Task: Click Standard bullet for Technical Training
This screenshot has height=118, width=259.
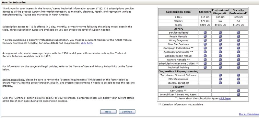Action: [x=205, y=67]
